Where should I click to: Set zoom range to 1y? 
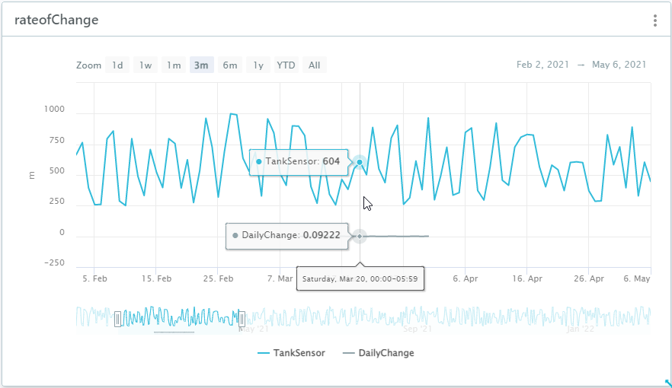tap(258, 65)
